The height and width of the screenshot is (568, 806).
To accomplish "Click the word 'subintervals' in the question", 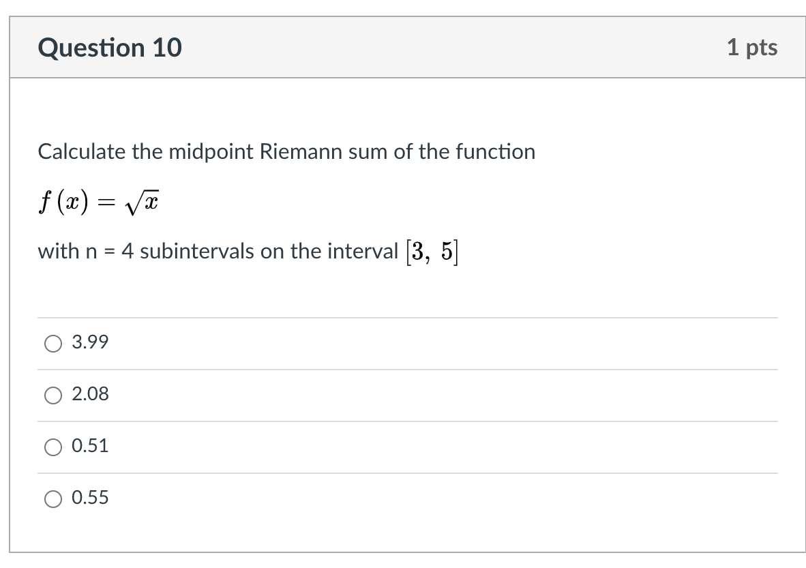I will (197, 252).
